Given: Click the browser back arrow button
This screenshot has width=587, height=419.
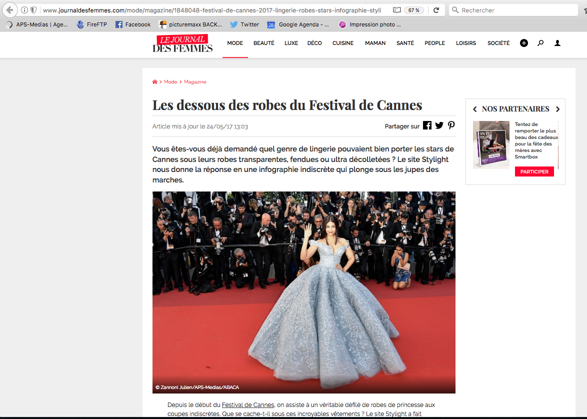Looking at the screenshot, I should point(9,10).
